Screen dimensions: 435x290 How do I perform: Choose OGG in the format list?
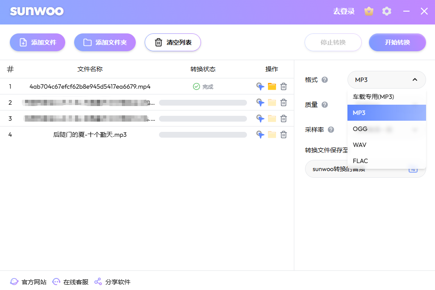point(360,129)
